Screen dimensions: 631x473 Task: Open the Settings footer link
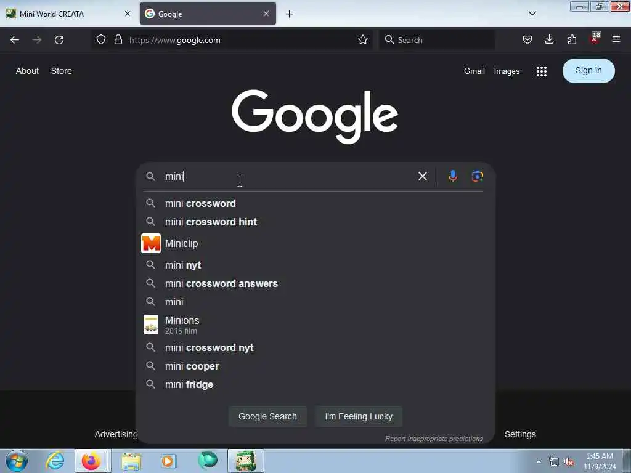[x=520, y=434]
